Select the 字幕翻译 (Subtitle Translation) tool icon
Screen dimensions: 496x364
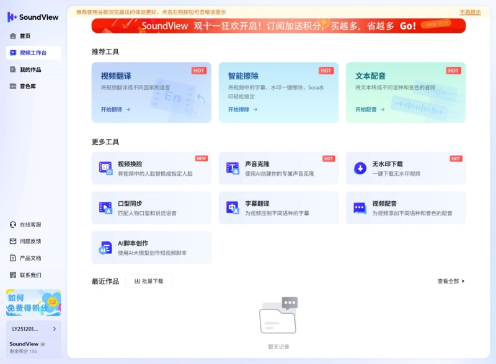pos(234,207)
